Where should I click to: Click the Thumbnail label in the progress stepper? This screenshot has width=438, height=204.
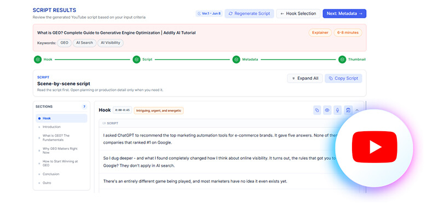point(357,60)
